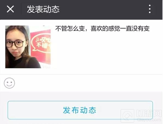Focus the post text starting 不管怎么变
163x124 pixels.
[x=102, y=29]
